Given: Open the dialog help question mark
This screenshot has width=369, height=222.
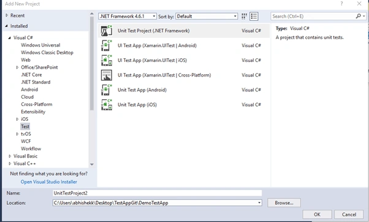Looking at the screenshot, I should pyautogui.click(x=341, y=4).
